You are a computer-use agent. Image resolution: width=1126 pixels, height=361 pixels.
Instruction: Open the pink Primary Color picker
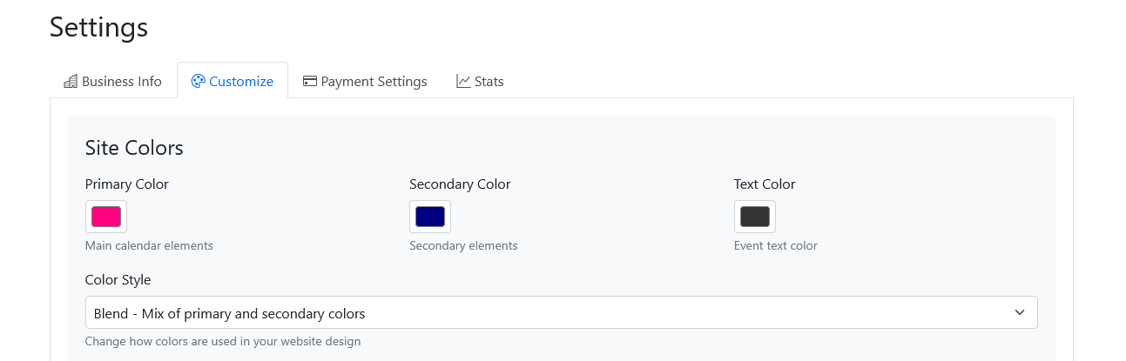click(x=106, y=217)
